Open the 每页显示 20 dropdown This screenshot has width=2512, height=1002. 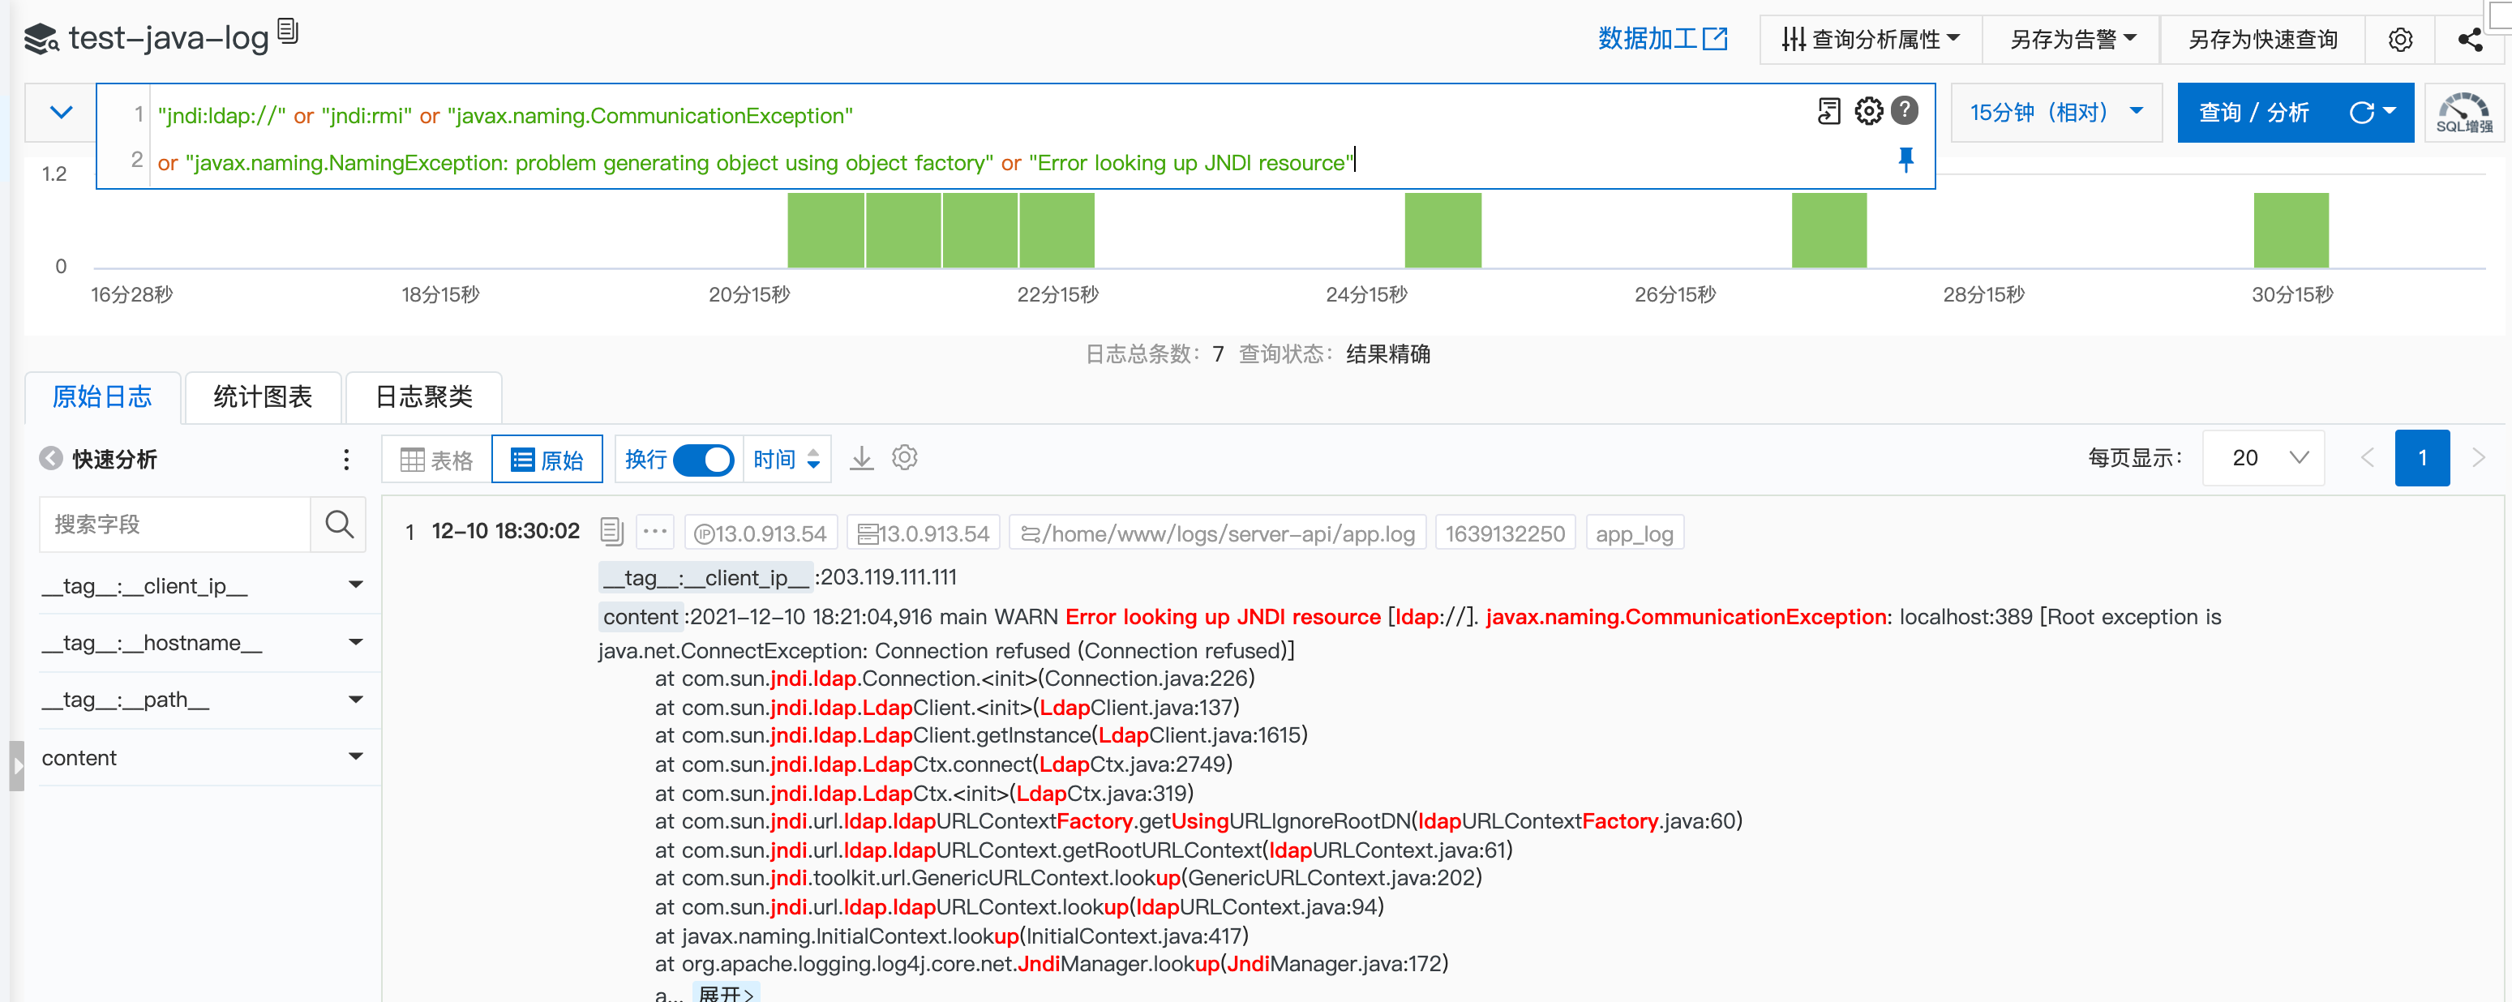pos(2263,457)
